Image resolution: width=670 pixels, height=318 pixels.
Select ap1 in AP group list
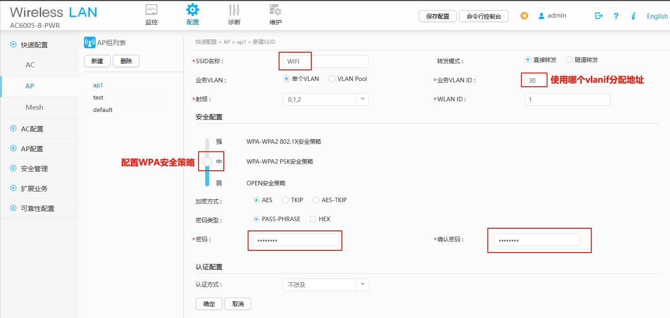coord(98,85)
